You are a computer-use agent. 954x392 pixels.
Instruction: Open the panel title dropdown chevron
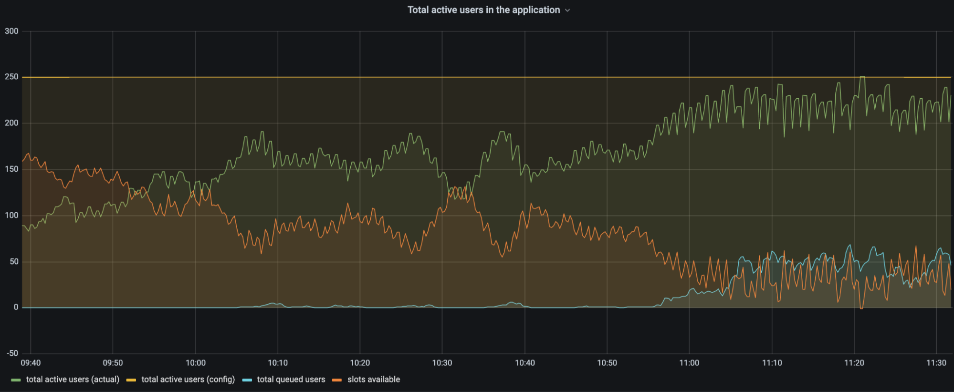(567, 10)
